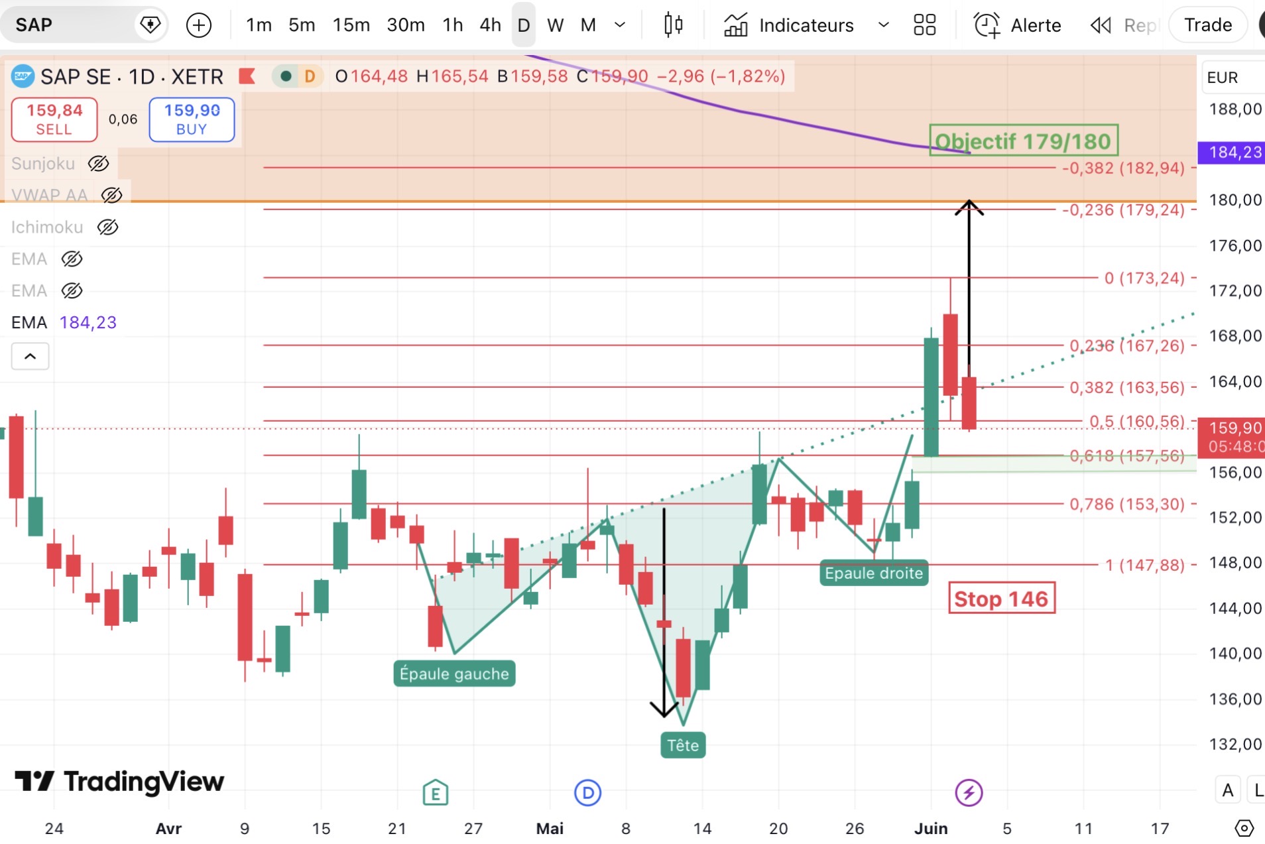Click the green E earnings marker

[436, 792]
